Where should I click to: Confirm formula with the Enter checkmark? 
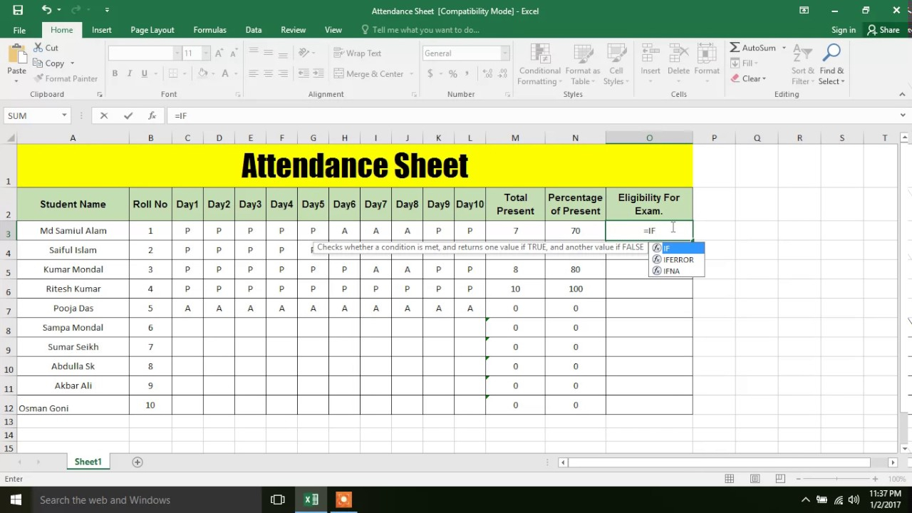pos(128,115)
